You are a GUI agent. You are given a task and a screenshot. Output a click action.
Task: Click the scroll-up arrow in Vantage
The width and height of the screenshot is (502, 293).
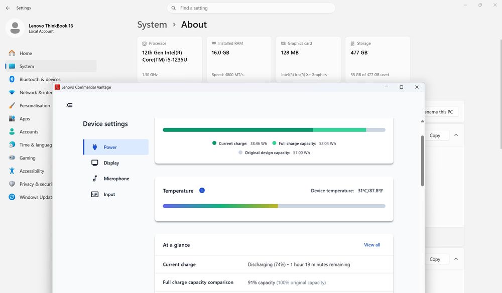point(423,121)
